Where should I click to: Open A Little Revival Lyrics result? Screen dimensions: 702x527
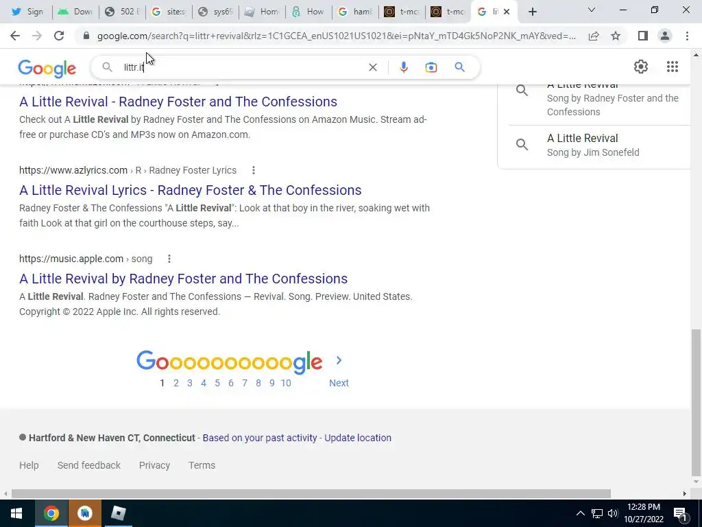click(191, 190)
